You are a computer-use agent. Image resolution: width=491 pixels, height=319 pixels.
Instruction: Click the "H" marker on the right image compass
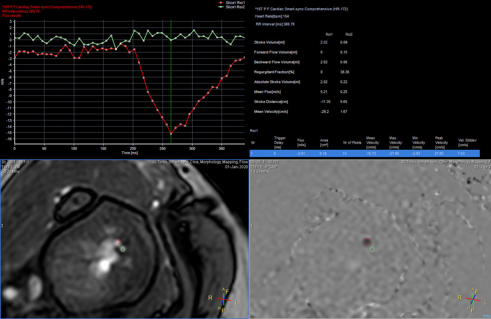tap(469, 308)
